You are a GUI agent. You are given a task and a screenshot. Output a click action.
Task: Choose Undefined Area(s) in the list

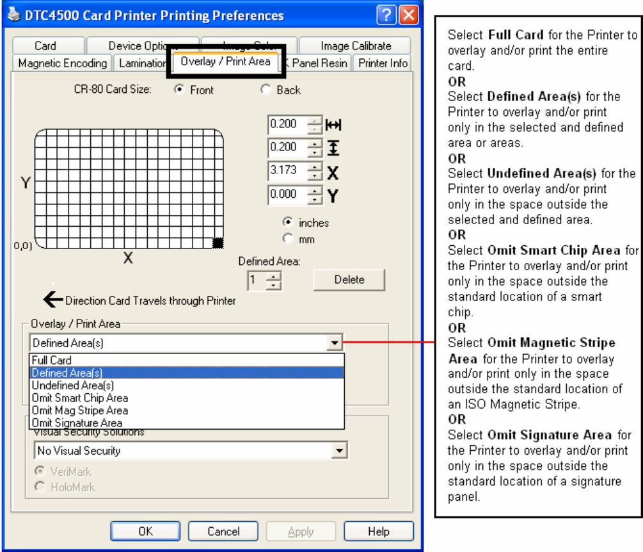187,385
